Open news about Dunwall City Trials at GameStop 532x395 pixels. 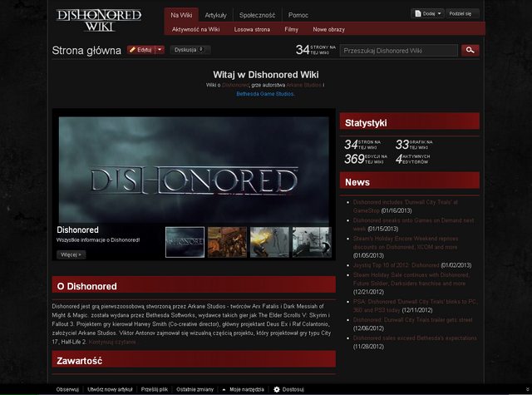tap(406, 206)
